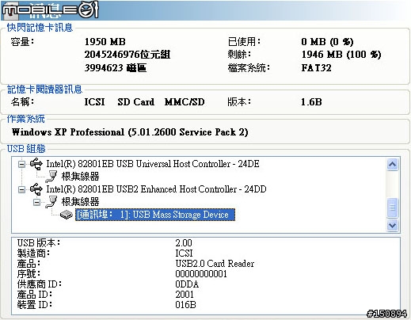The height and width of the screenshot is (320, 411).
Task: Click the USB tree scrollbar thumb
Action: point(392,208)
